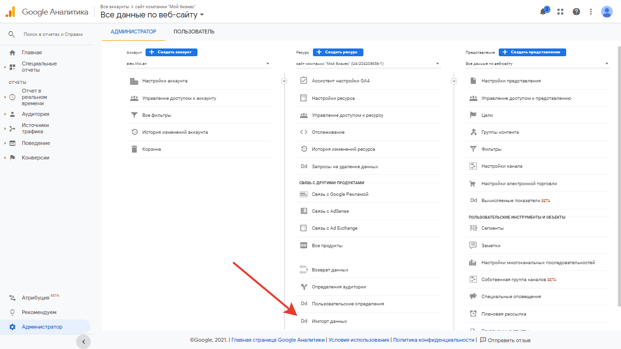Click the vertical scrollbar on the right
The image size is (621, 349).
tap(619, 177)
